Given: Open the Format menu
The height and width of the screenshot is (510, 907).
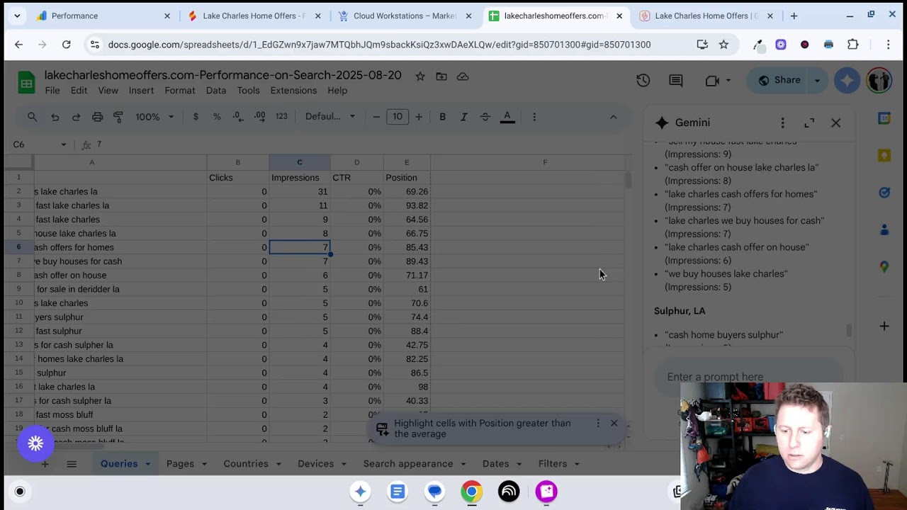Looking at the screenshot, I should click(179, 91).
